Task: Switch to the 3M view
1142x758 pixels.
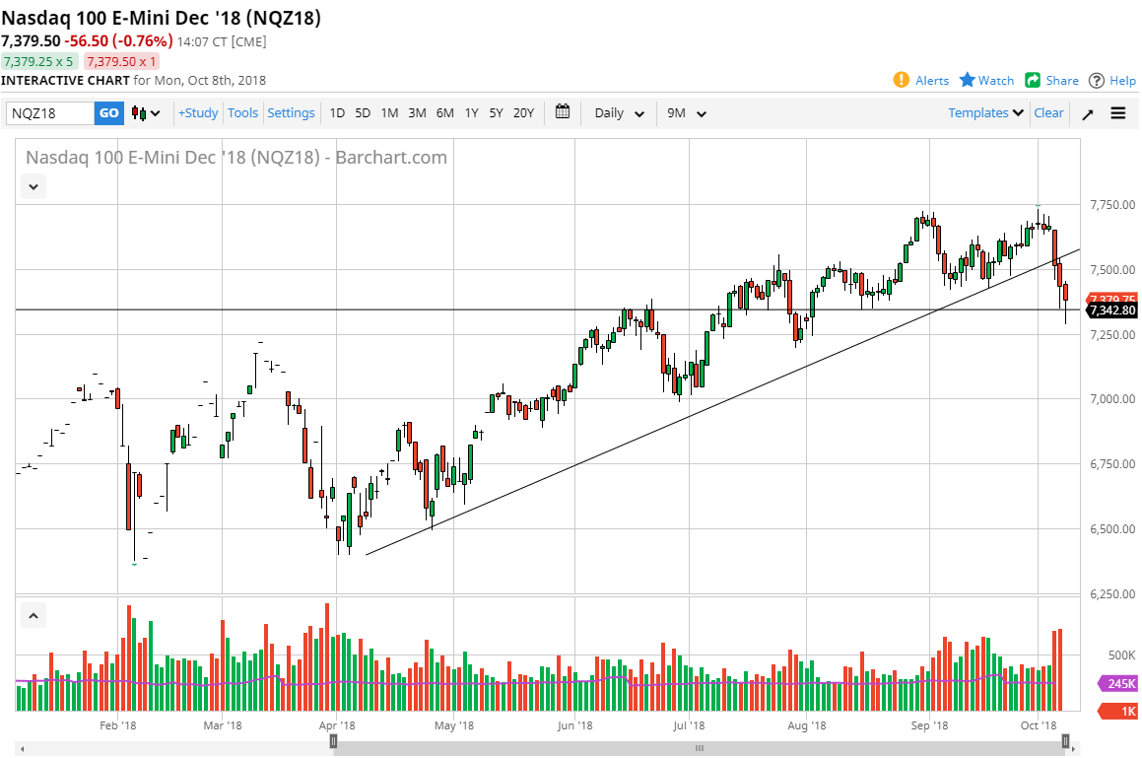Action: (x=417, y=112)
